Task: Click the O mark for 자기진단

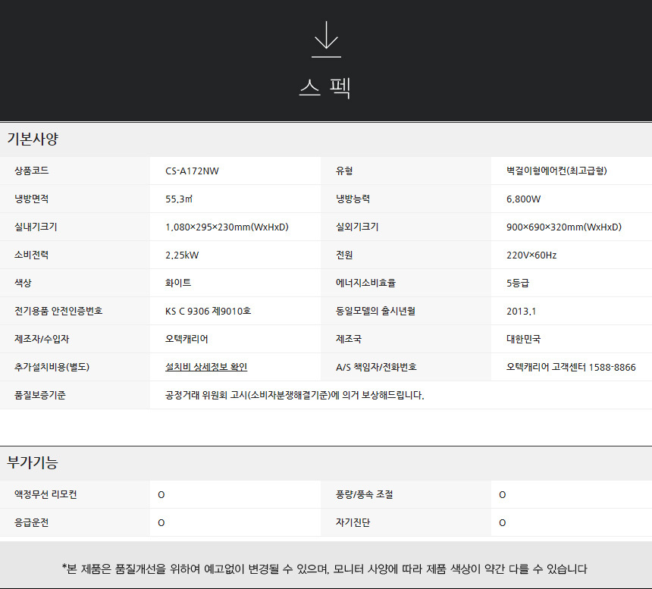Action: click(x=503, y=523)
